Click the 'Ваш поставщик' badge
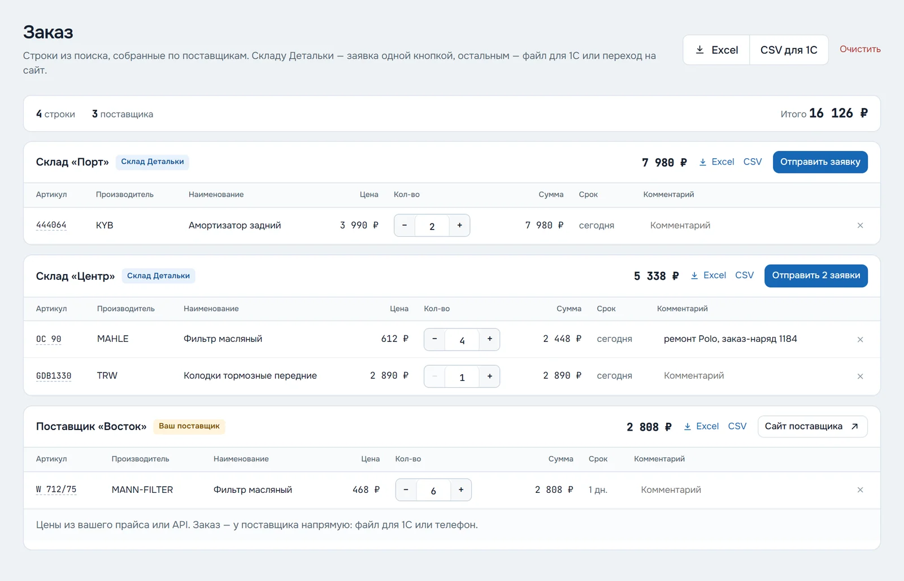 click(189, 426)
